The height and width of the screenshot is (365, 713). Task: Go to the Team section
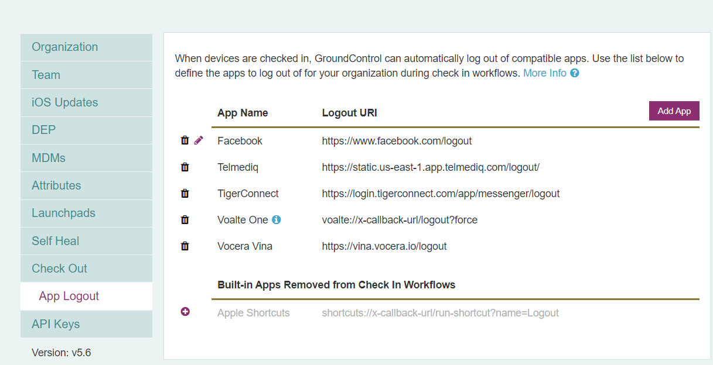click(x=86, y=75)
